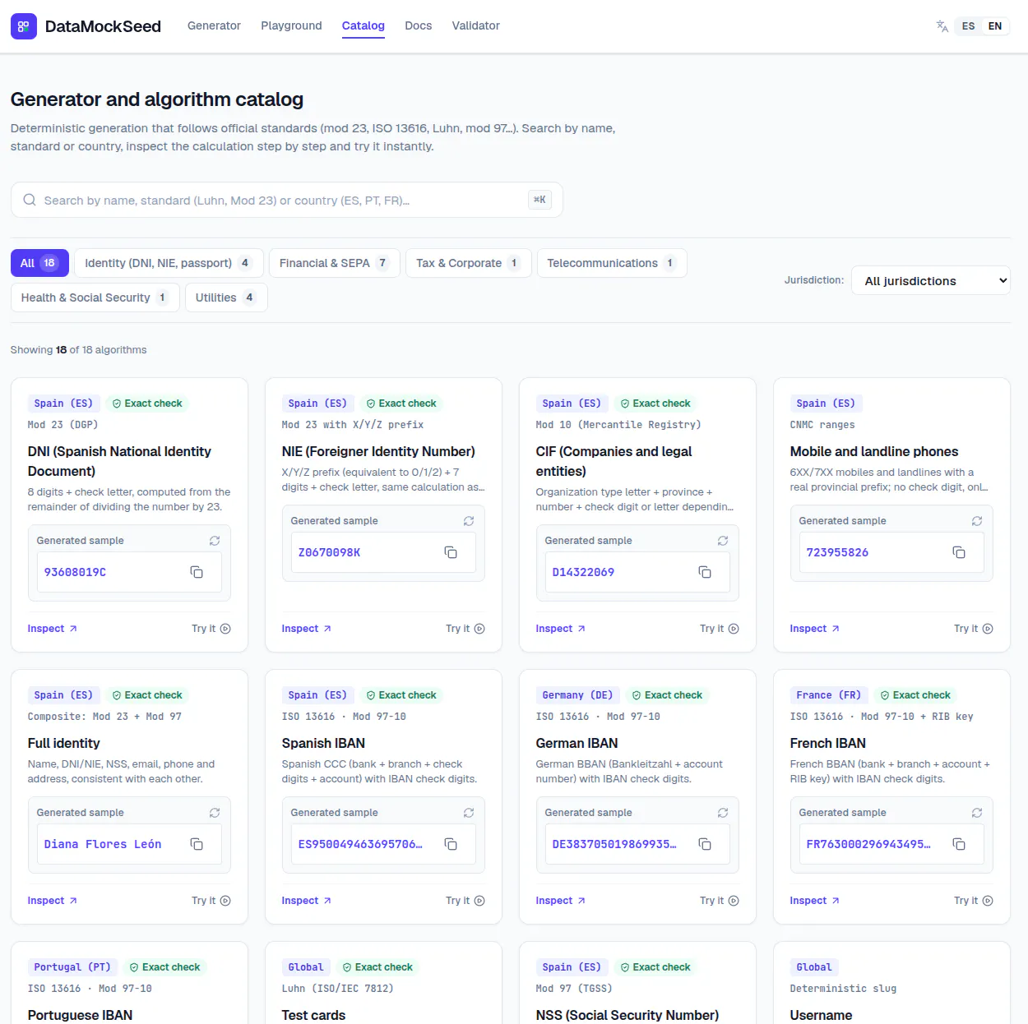Click the Username card title
The height and width of the screenshot is (1024, 1028).
coord(821,1015)
